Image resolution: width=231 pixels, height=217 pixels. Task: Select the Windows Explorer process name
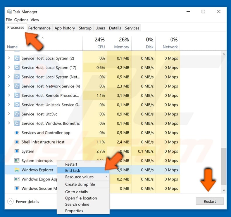pyautogui.click(x=37, y=170)
